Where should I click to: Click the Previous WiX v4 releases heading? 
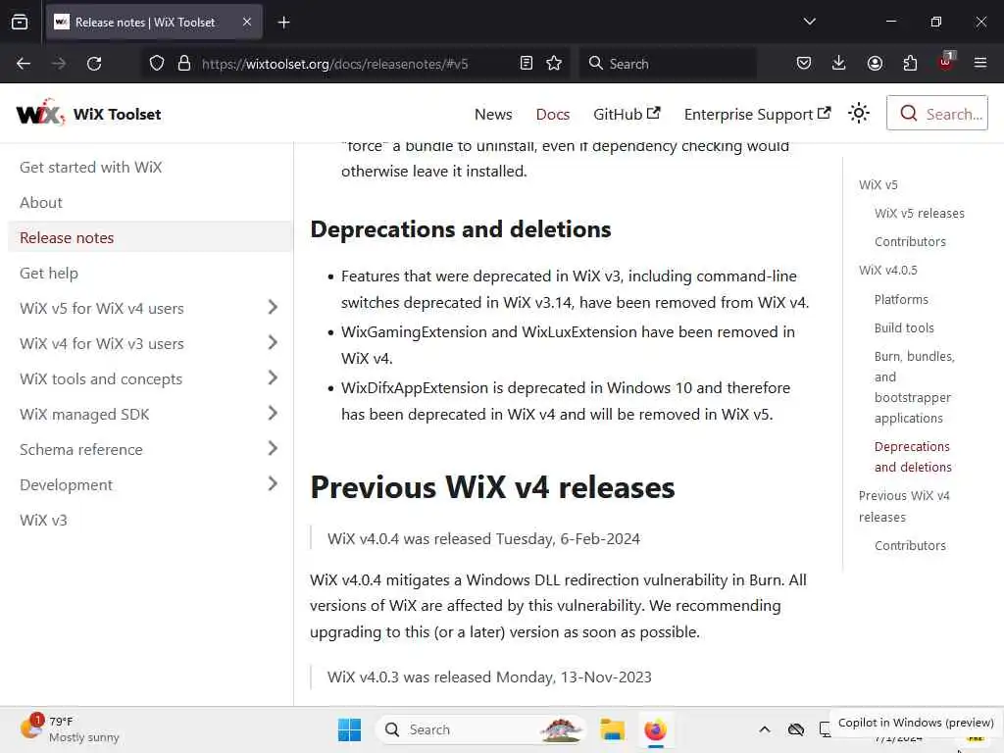click(x=492, y=487)
